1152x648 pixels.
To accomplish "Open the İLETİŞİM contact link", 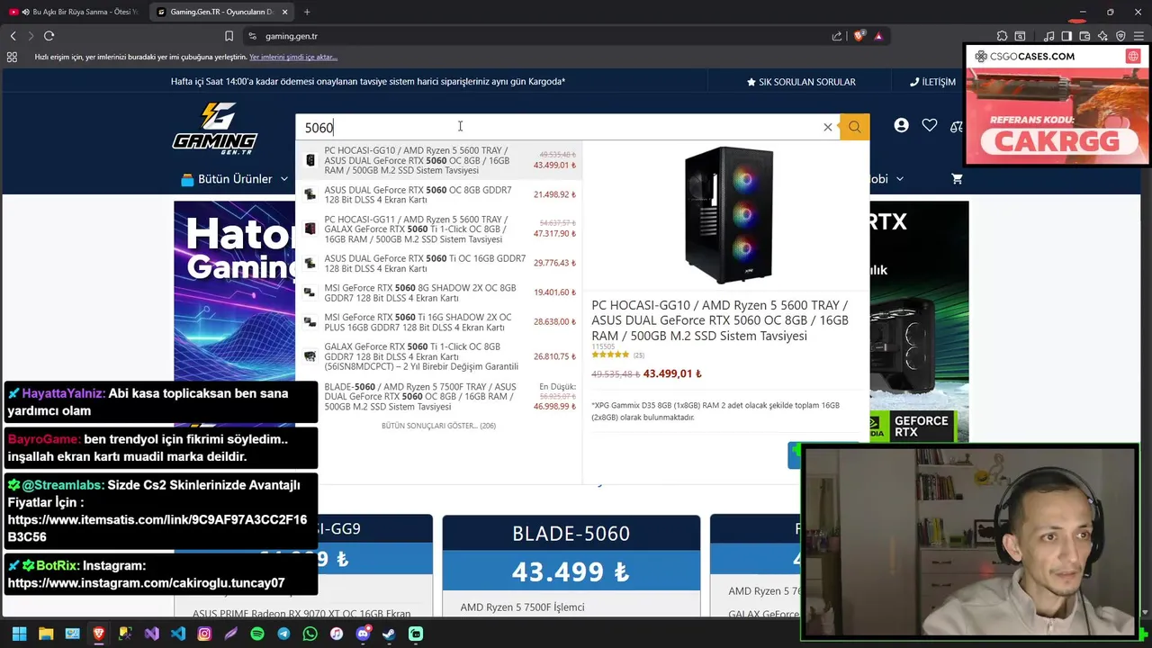I will coord(932,82).
